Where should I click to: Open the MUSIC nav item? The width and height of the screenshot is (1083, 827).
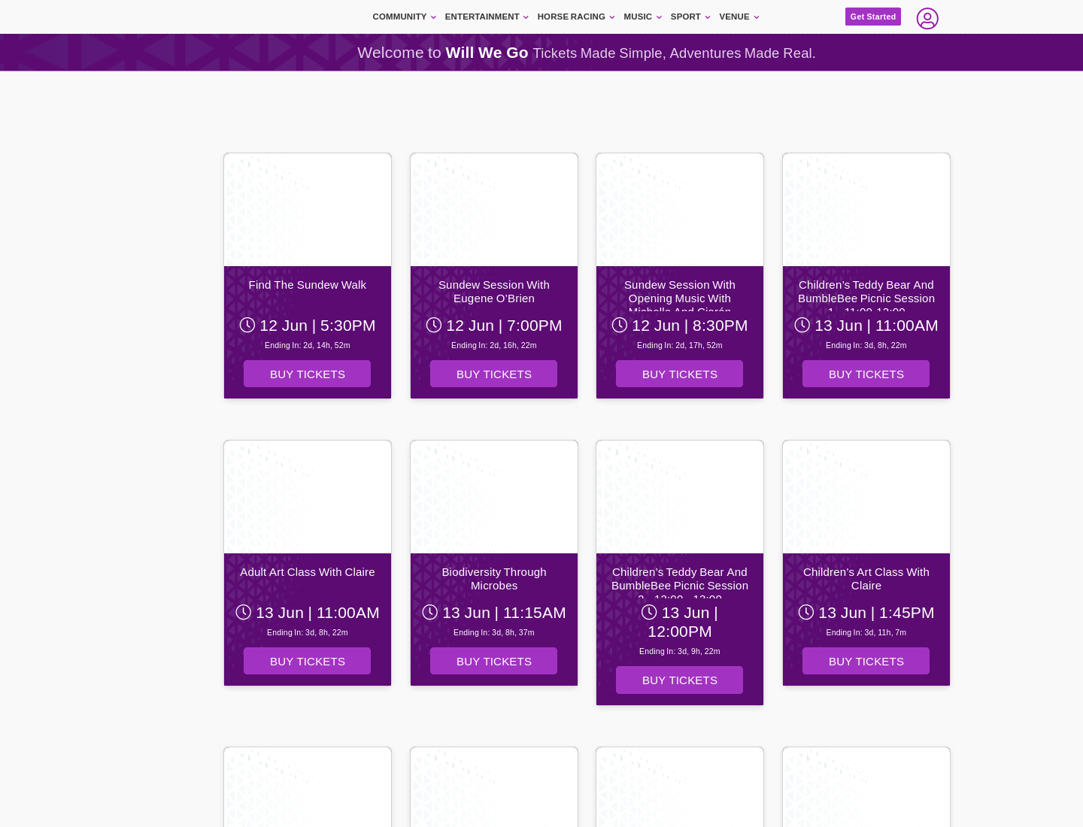point(638,17)
